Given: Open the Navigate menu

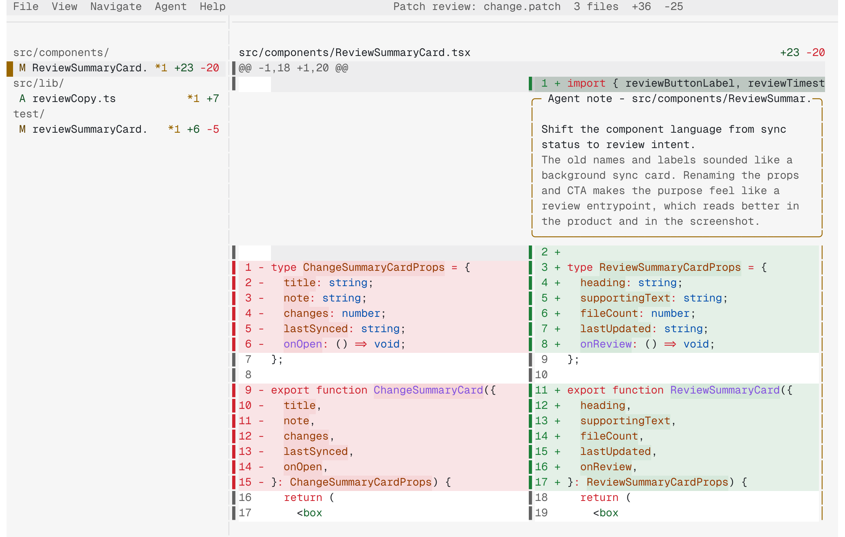Looking at the screenshot, I should click(116, 7).
